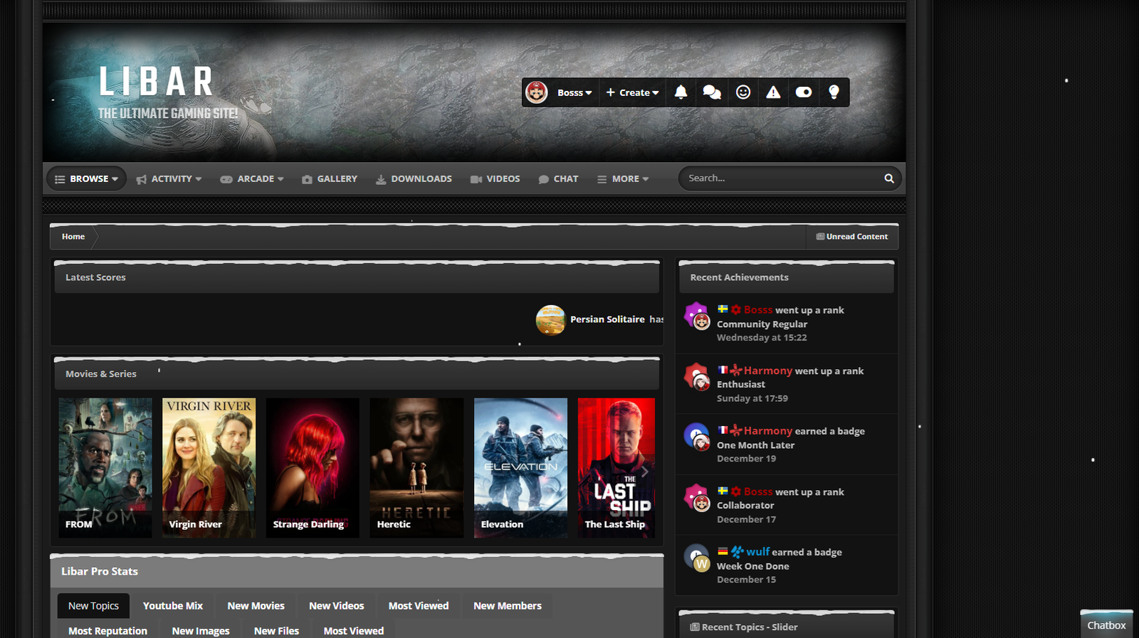
Task: Go to the Gallery section
Action: pos(330,179)
